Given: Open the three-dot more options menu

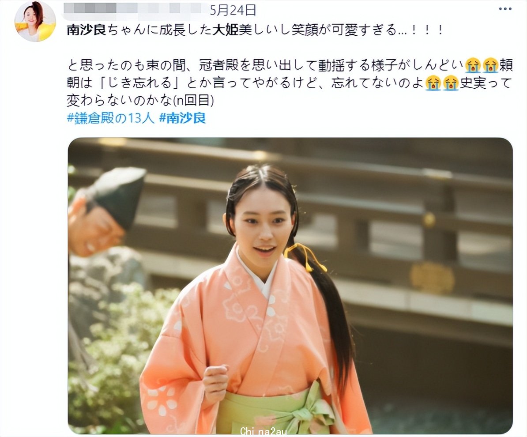Looking at the screenshot, I should click(x=505, y=9).
